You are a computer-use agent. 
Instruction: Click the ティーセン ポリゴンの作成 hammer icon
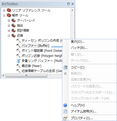click(x=18, y=41)
